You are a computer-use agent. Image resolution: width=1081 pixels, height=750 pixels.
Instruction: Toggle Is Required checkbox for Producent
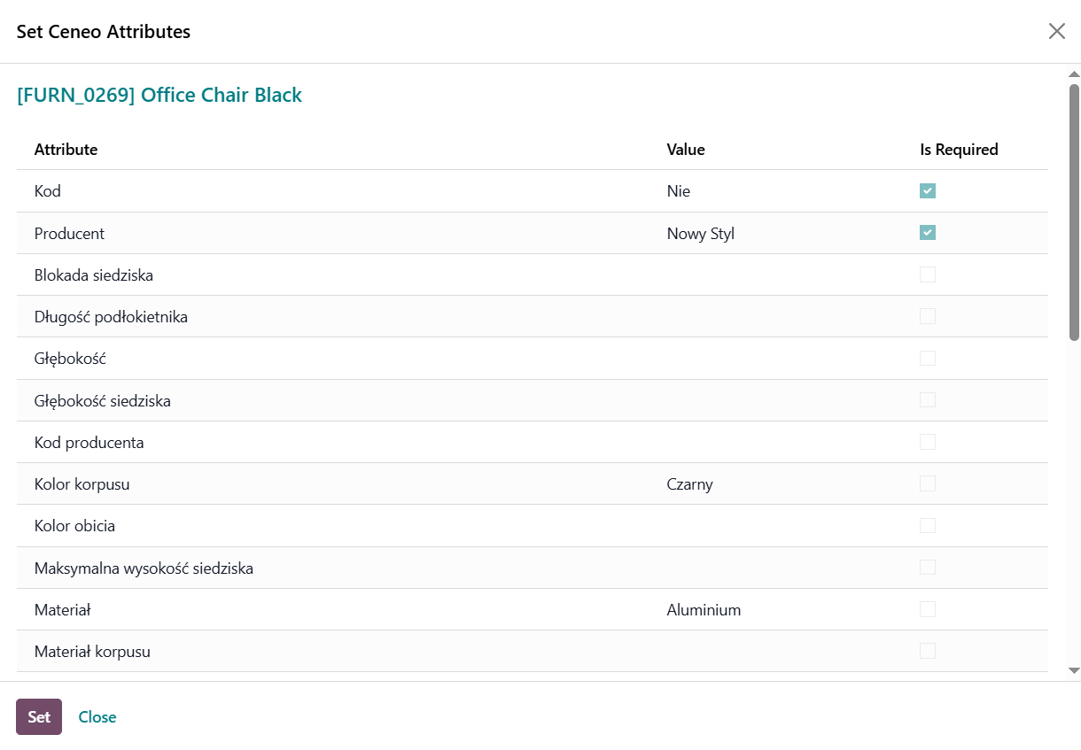(928, 233)
